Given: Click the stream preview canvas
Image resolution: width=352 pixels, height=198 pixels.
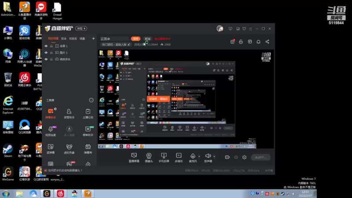Looking at the screenshot, I should [186, 99].
